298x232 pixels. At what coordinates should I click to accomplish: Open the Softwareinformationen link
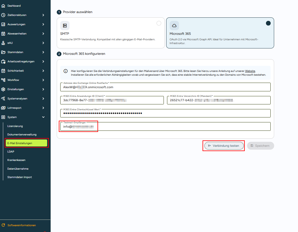click(22, 225)
